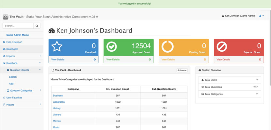The image size is (271, 130).
Task: Expand the Players submenu chevron
Action: (x=40, y=104)
